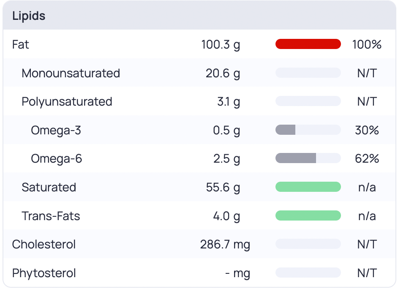Click the Cholesterol 286.7 mg value
Screen dimensions: 398x289
225,244
